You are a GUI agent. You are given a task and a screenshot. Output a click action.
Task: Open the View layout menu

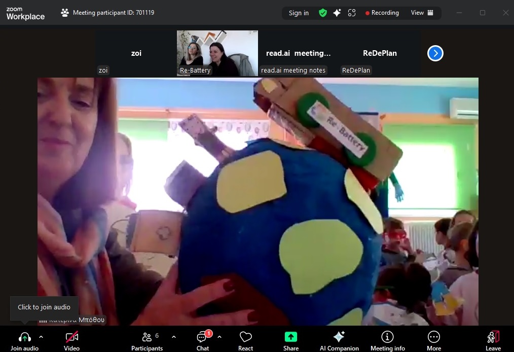(x=422, y=13)
